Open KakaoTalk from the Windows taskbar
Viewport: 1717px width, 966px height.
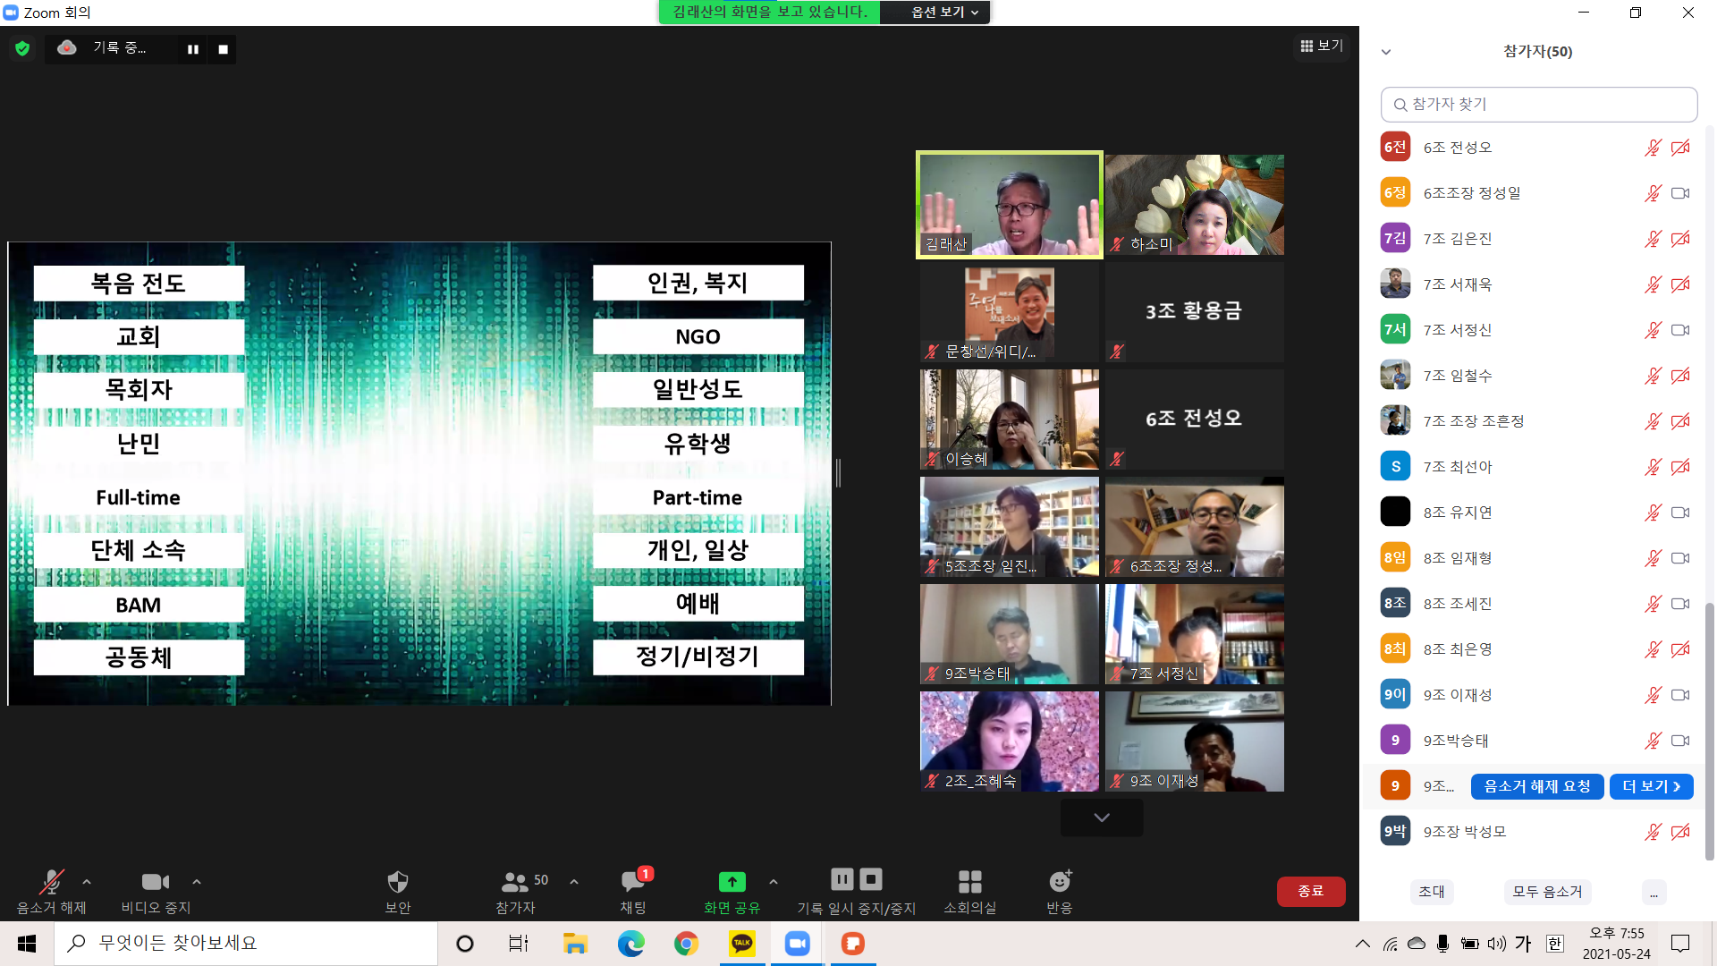741,944
